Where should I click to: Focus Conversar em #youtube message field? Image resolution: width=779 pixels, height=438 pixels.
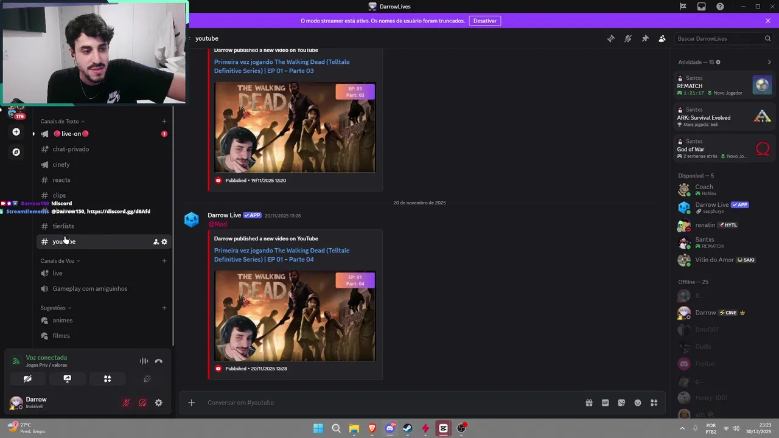click(389, 403)
